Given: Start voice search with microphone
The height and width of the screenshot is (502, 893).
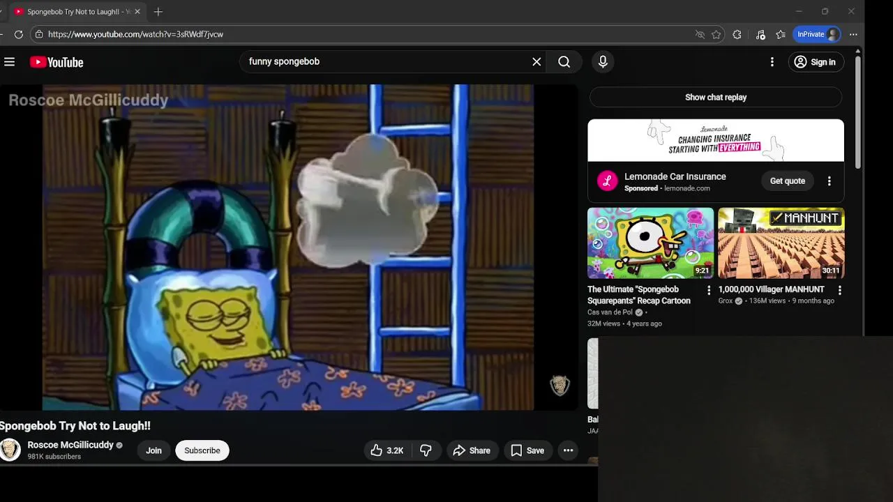Looking at the screenshot, I should [x=603, y=61].
